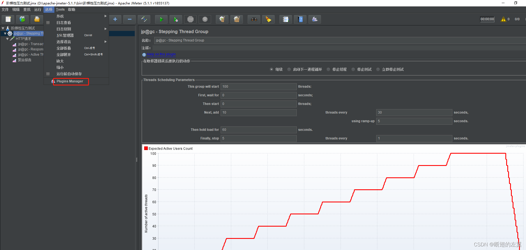Viewport: 526px width, 250px height.
Task: Collapse the Stepping Thread Group node
Action: pos(5,33)
